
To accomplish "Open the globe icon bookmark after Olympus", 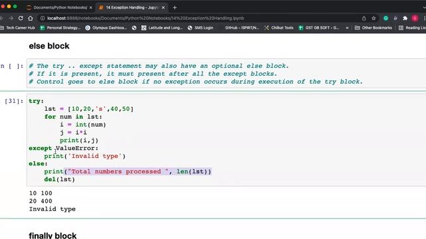I will (134, 28).
